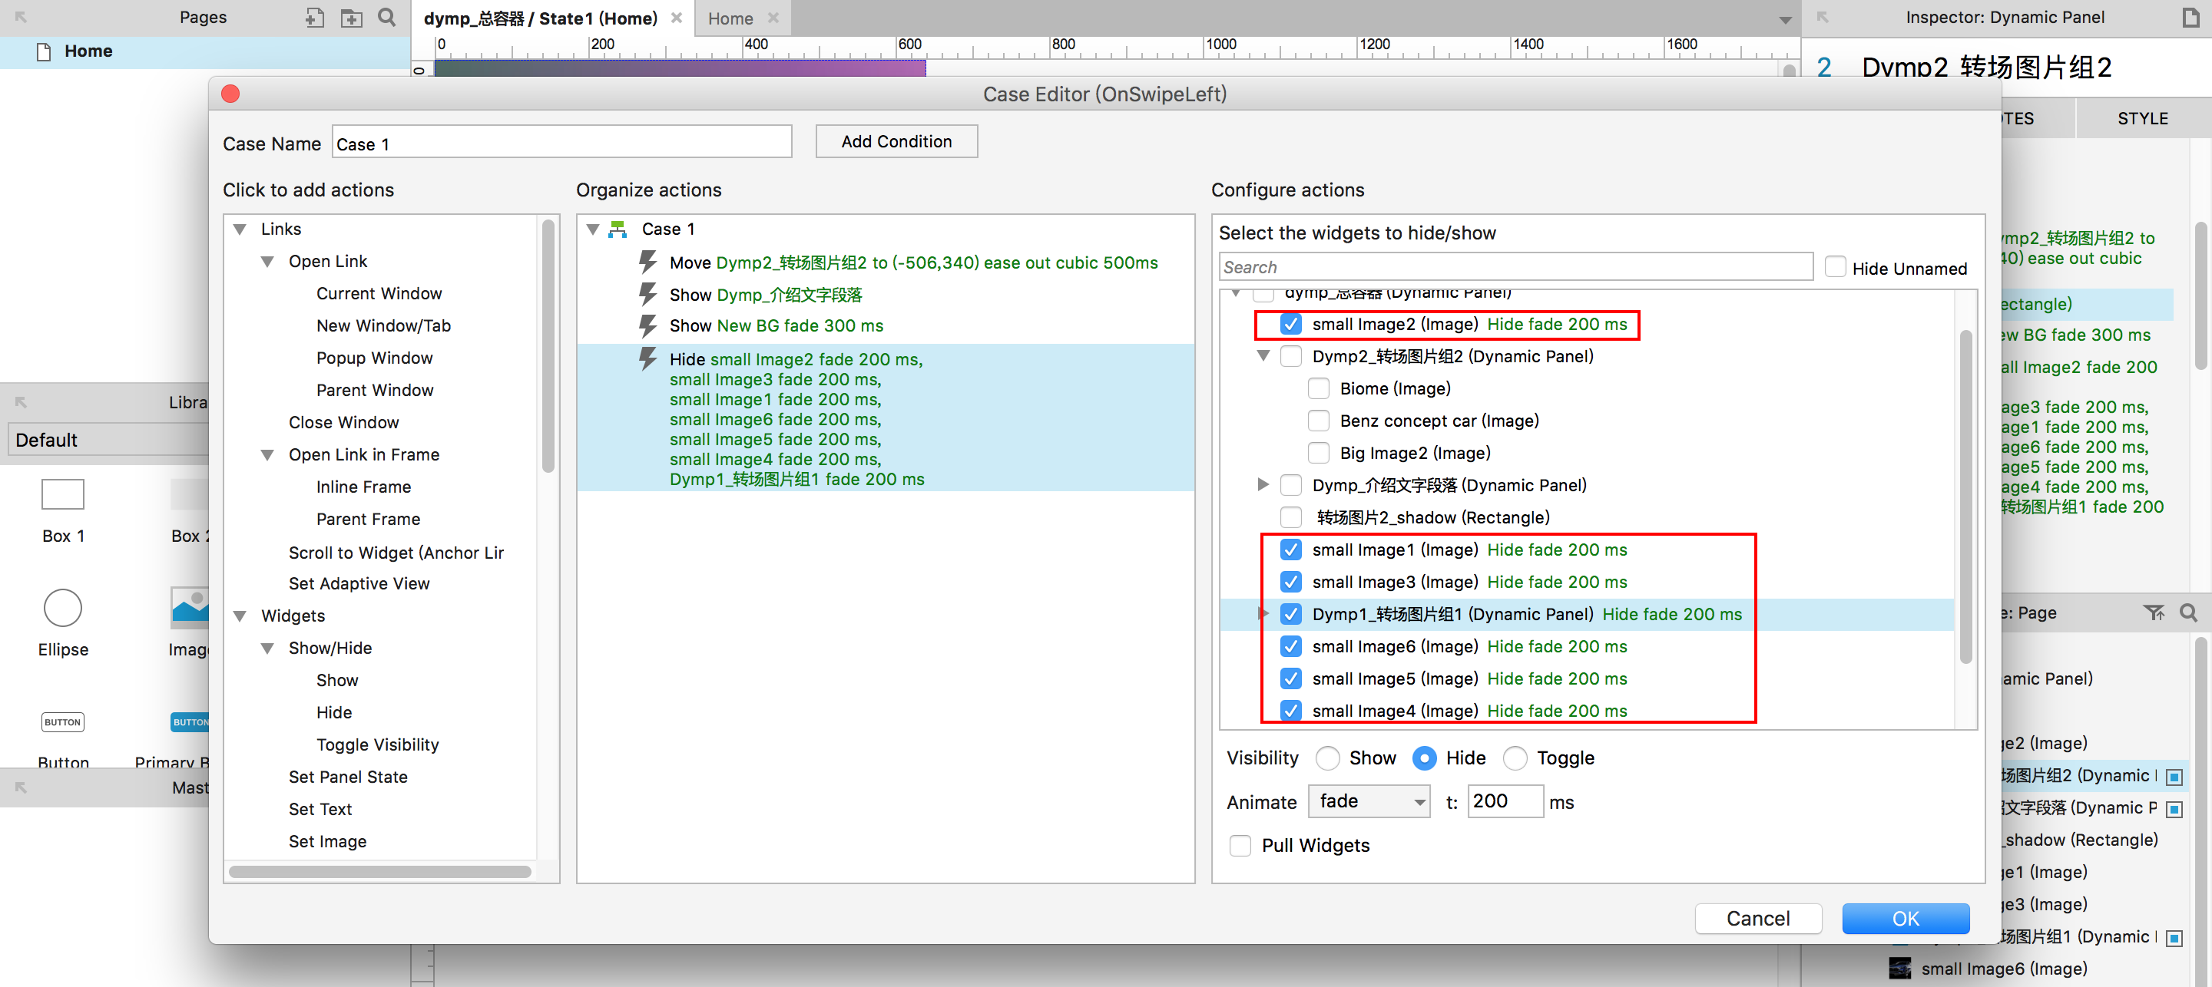Enable the Pull Widgets checkbox
The height and width of the screenshot is (987, 2212).
click(1240, 845)
